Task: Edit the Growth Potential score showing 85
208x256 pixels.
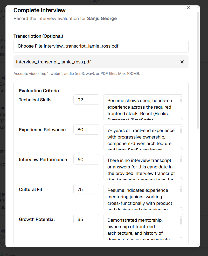Action: 86,219
